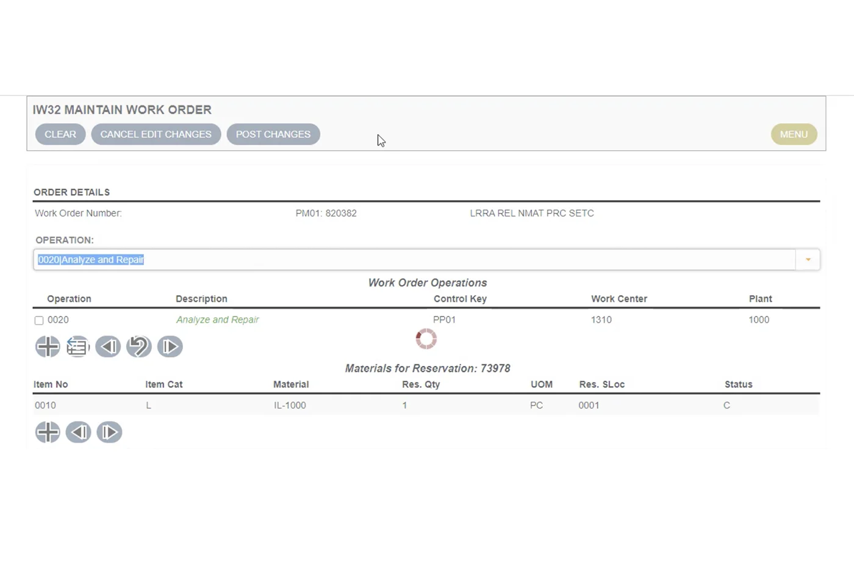Click the Work Center column header
854x569 pixels.
[x=619, y=299]
